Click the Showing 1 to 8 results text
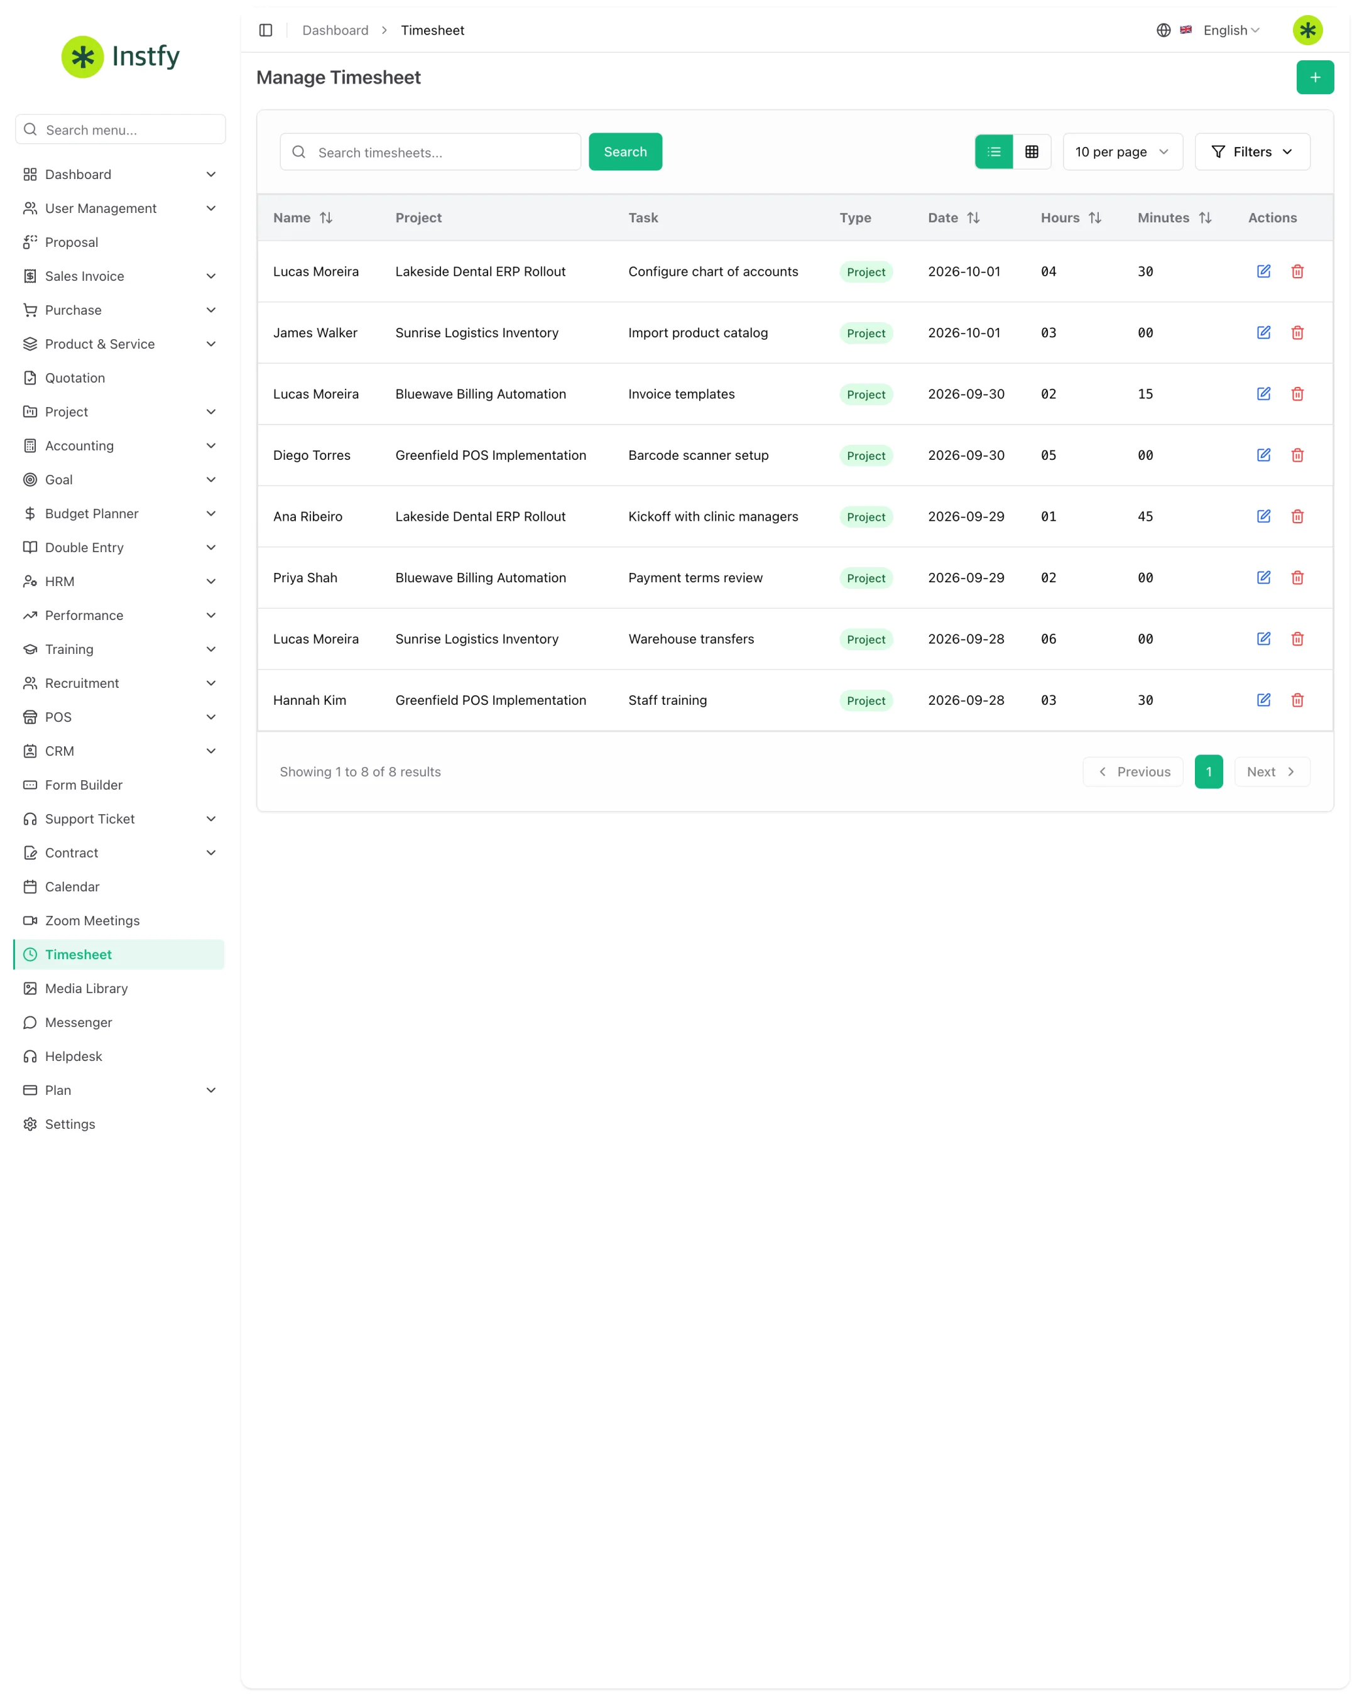 pyautogui.click(x=360, y=772)
